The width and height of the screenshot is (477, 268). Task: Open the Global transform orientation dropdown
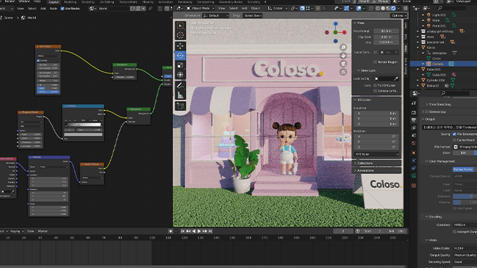click(x=278, y=8)
